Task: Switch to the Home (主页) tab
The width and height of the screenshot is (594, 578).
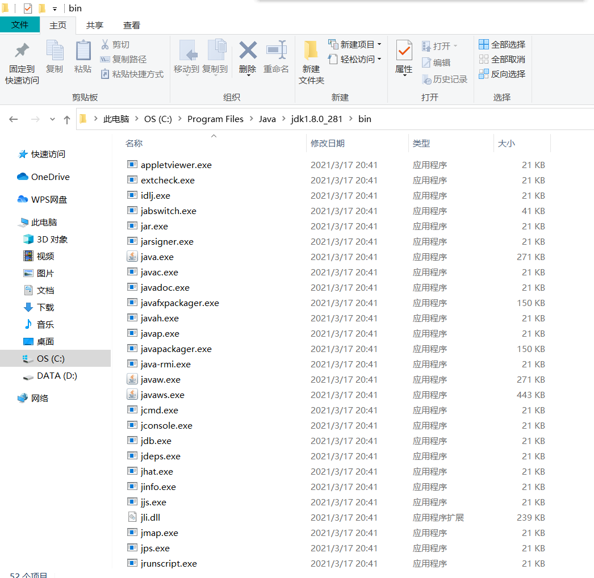Action: pyautogui.click(x=58, y=26)
